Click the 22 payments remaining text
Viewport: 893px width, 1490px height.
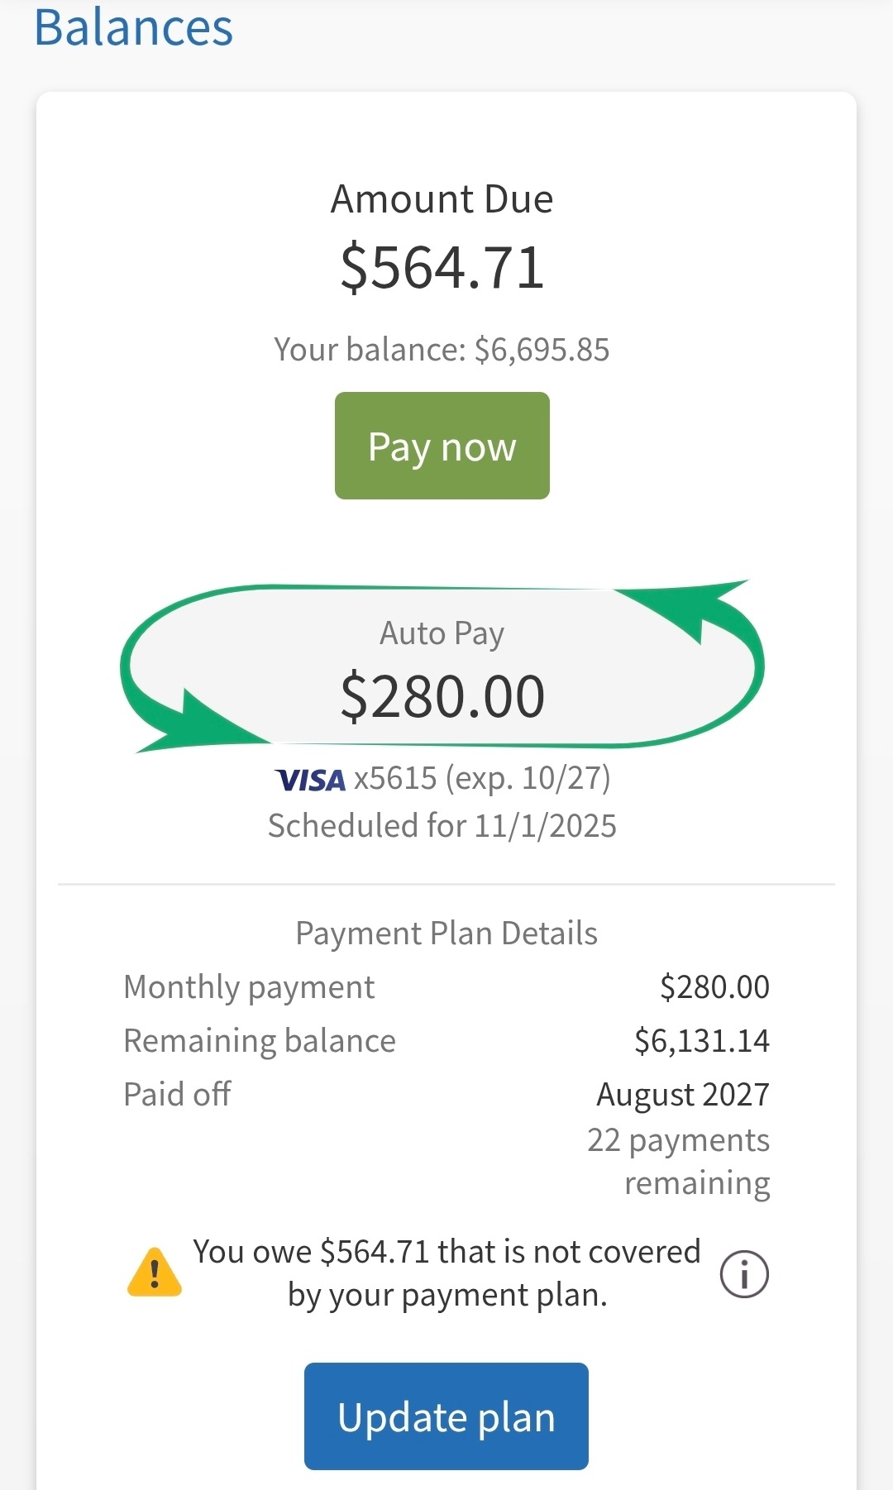(x=679, y=1162)
